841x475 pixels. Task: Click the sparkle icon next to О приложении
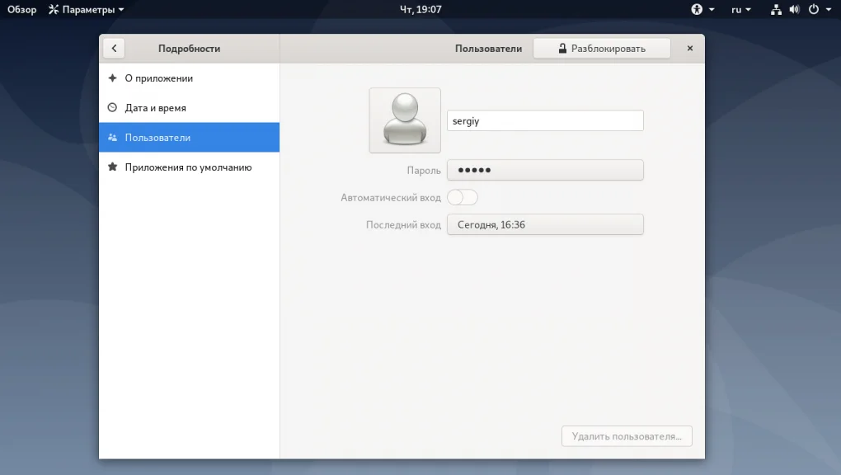pos(112,78)
